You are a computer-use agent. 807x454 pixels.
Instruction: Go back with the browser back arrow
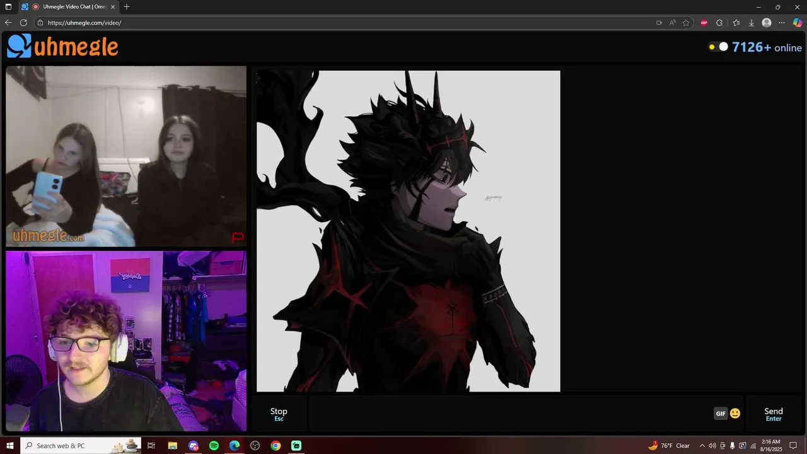[x=8, y=23]
